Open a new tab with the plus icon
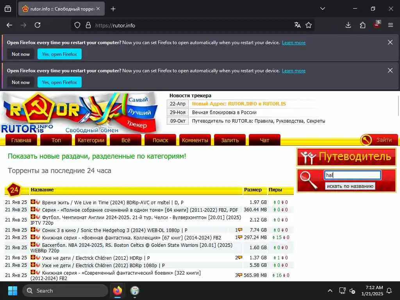This screenshot has height=300, width=400. [113, 9]
